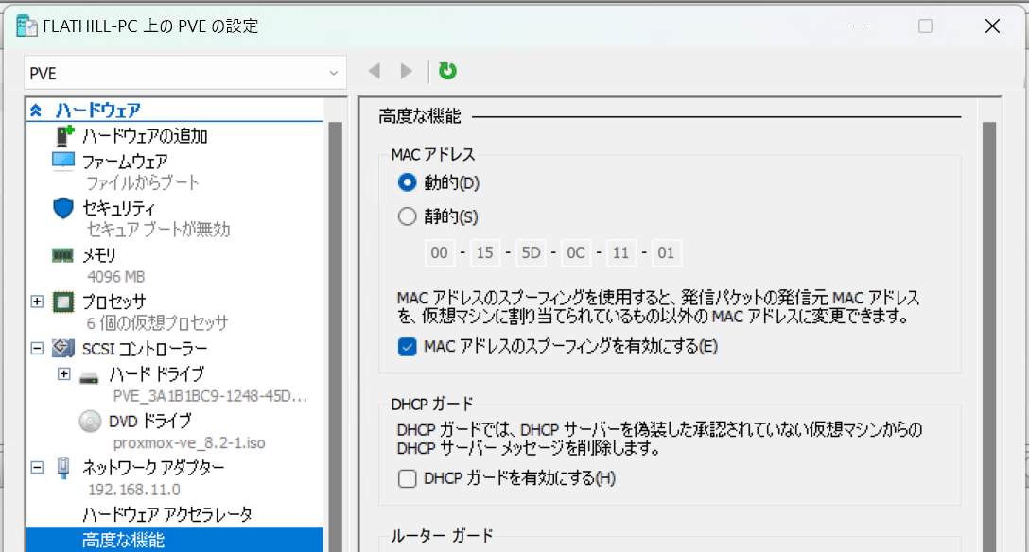Refresh with the green refresh icon
1029x552 pixels.
coord(447,70)
